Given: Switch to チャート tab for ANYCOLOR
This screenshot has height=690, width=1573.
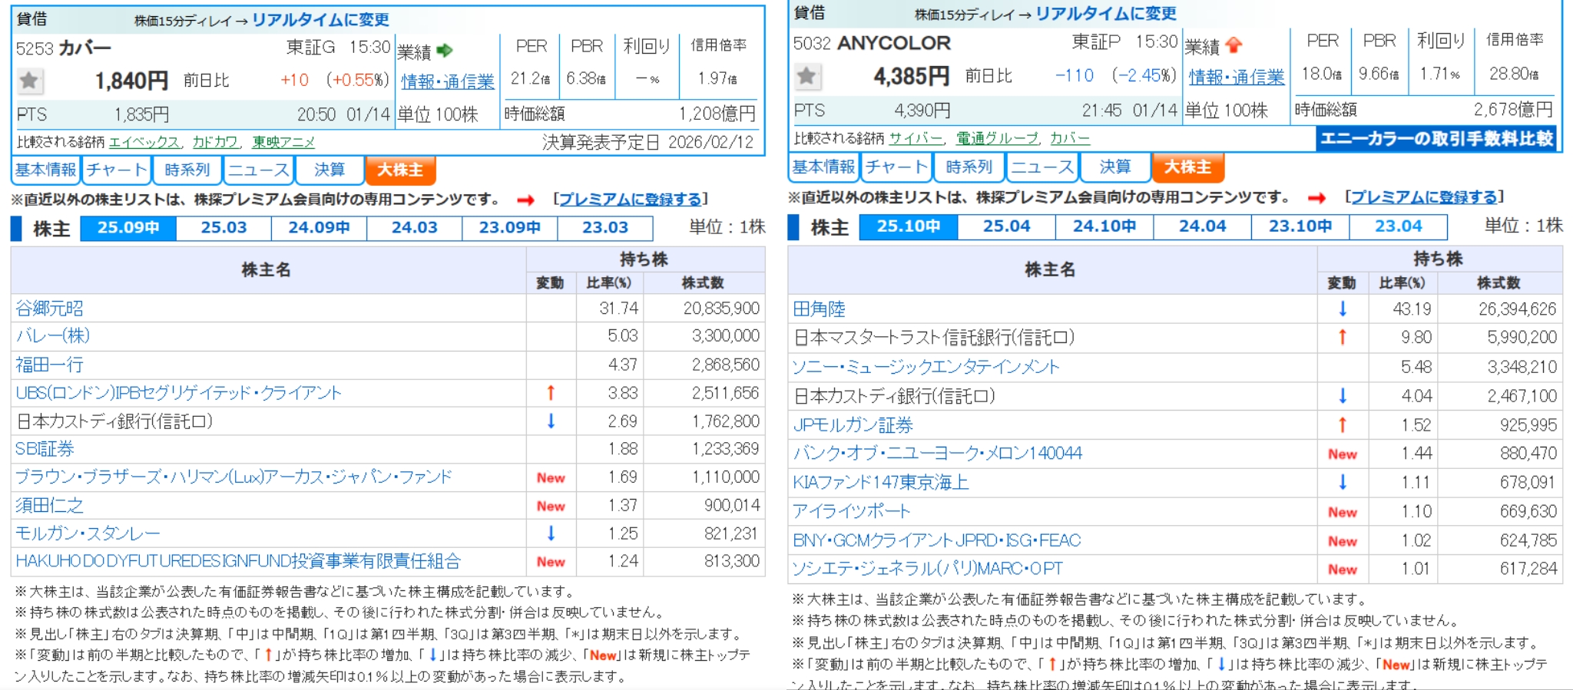Looking at the screenshot, I should pyautogui.click(x=896, y=167).
